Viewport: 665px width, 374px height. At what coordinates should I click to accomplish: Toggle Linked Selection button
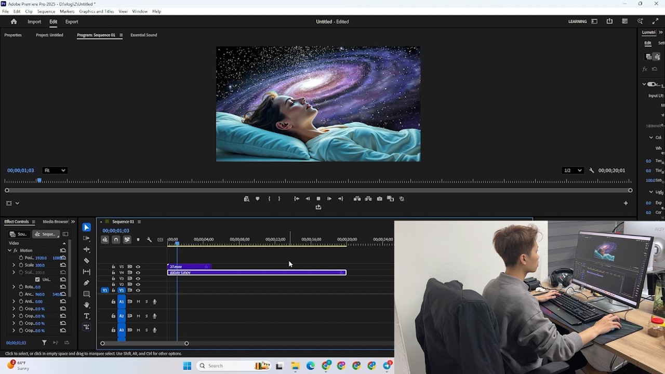[x=127, y=239]
